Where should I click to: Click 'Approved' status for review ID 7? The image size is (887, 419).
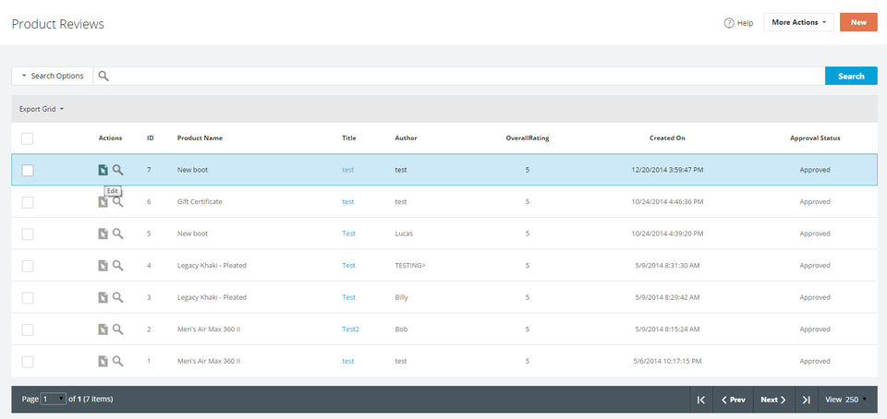(x=815, y=170)
